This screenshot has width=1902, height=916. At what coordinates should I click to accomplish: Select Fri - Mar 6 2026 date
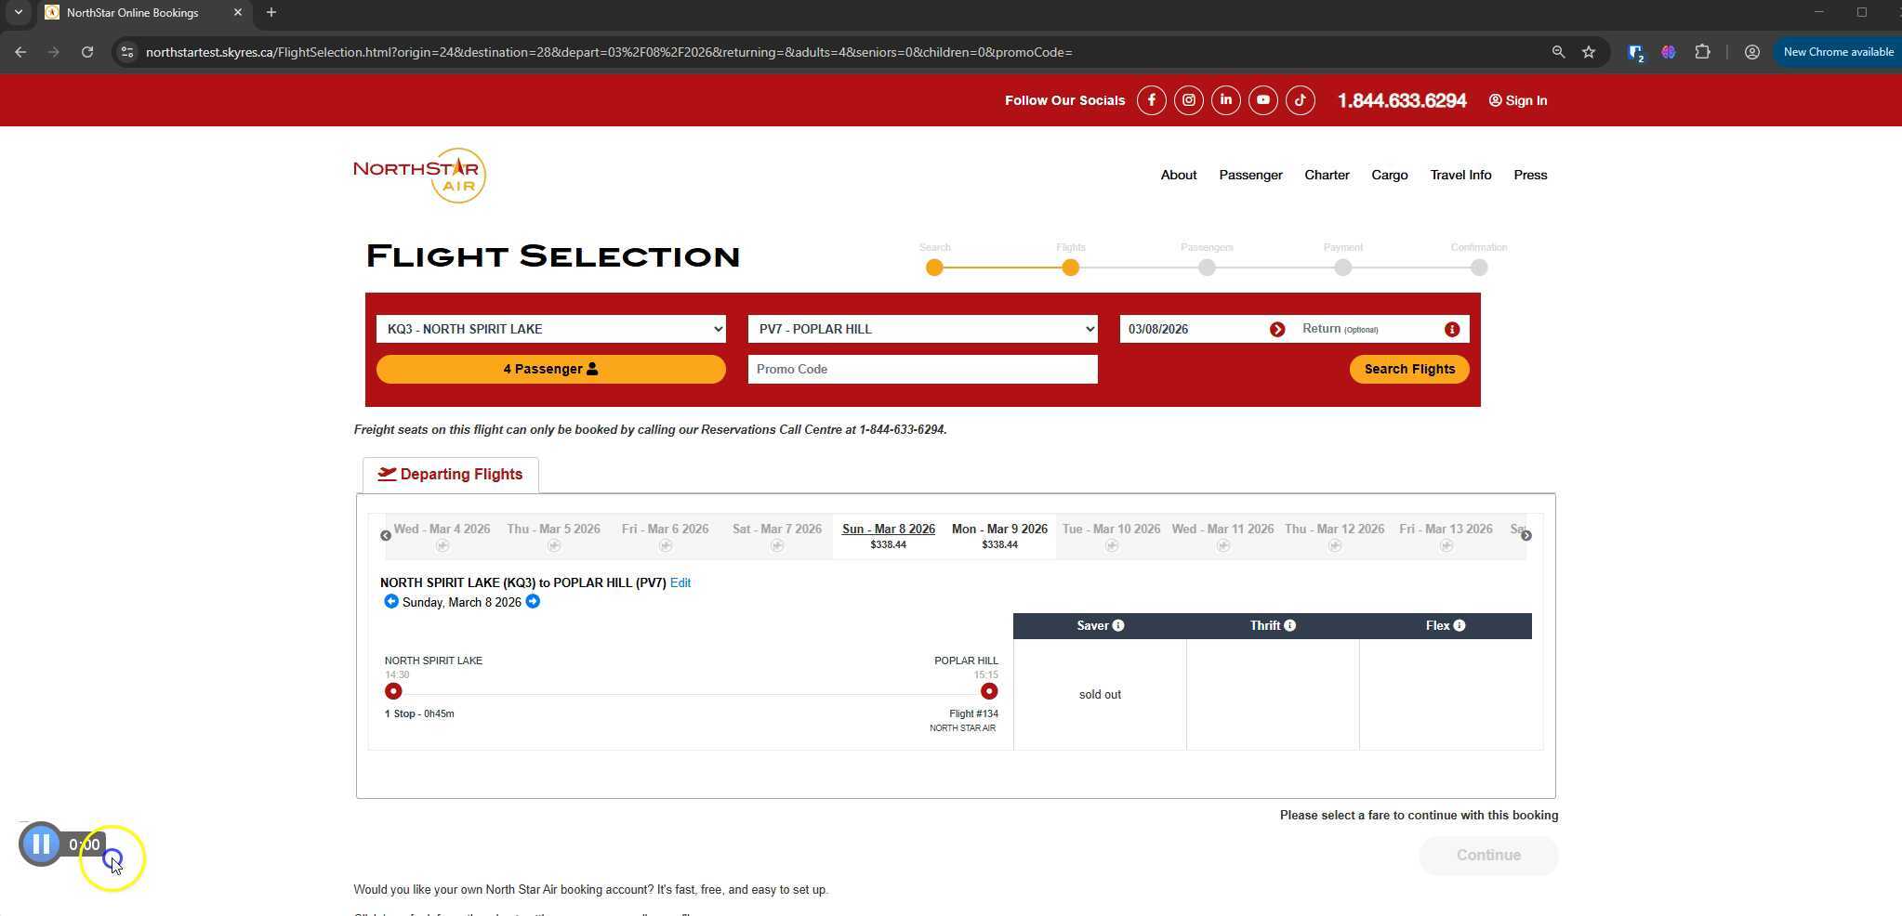click(666, 536)
